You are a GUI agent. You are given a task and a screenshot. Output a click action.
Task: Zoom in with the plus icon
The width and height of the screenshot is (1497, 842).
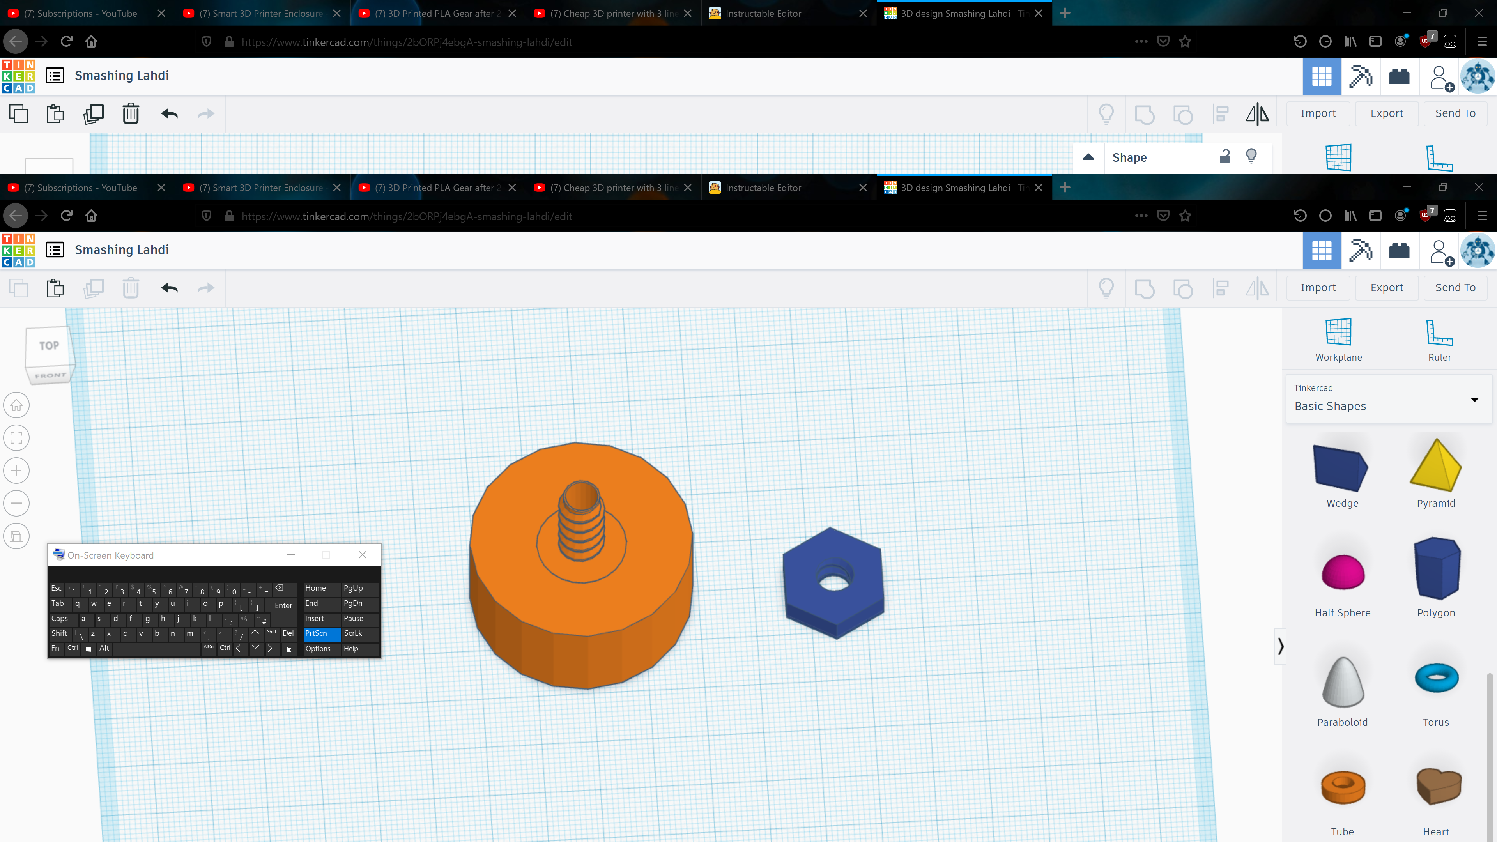click(x=16, y=471)
